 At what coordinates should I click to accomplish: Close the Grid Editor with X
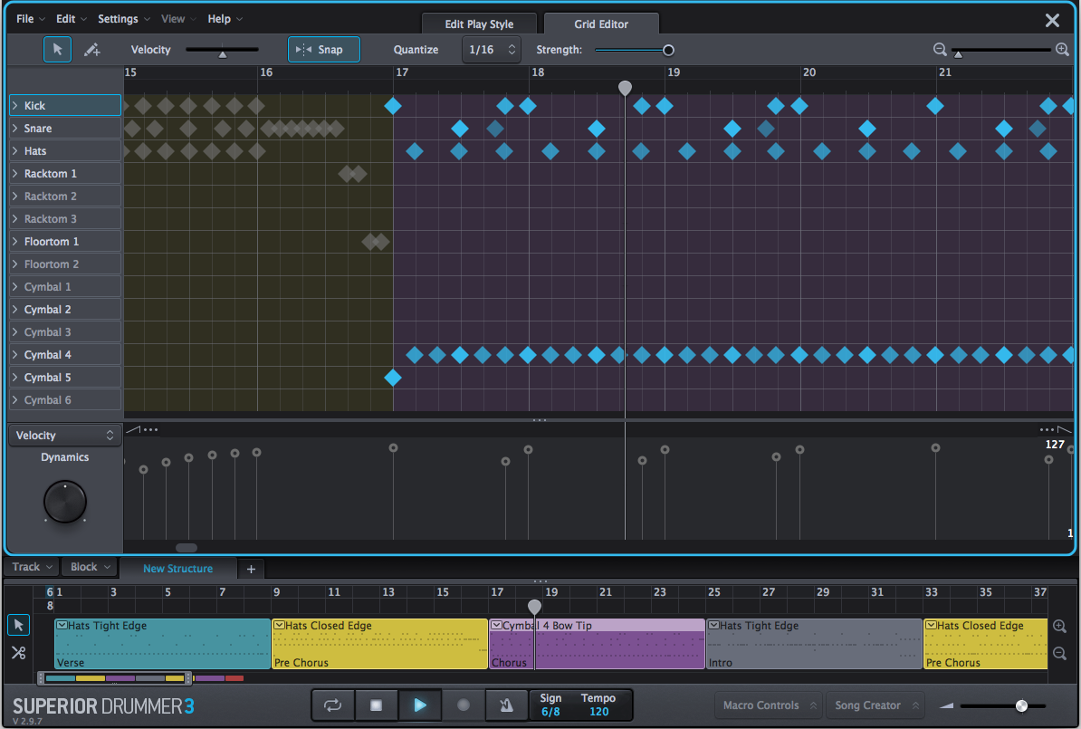[1052, 21]
